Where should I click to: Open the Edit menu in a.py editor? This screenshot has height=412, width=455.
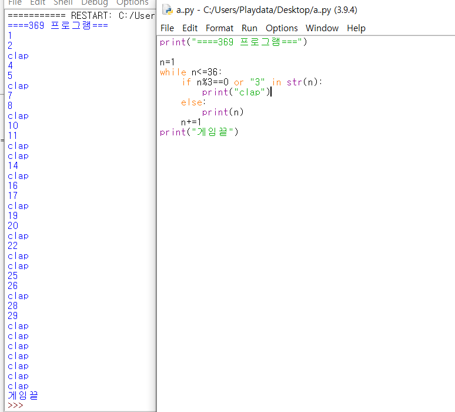pyautogui.click(x=190, y=28)
